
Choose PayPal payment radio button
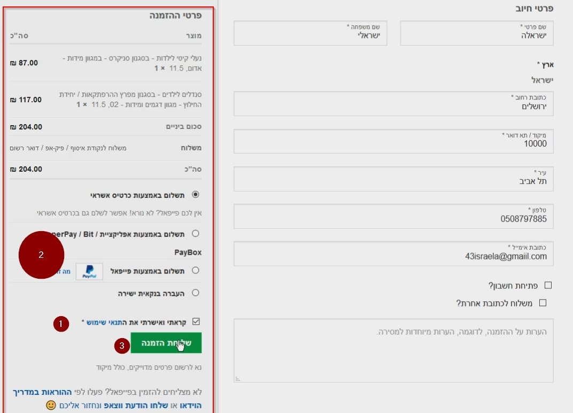pyautogui.click(x=195, y=271)
